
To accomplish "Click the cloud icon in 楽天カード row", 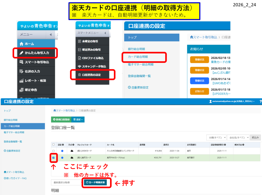I will [x=72, y=158].
